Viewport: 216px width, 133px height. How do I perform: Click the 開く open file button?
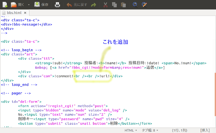[17, 5]
